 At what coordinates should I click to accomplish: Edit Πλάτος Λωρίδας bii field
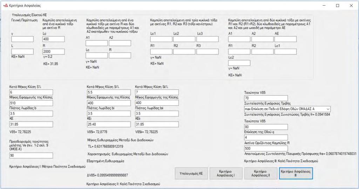coord(157,114)
